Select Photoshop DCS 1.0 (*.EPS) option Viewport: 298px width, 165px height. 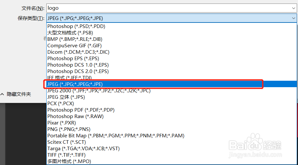[172, 65]
